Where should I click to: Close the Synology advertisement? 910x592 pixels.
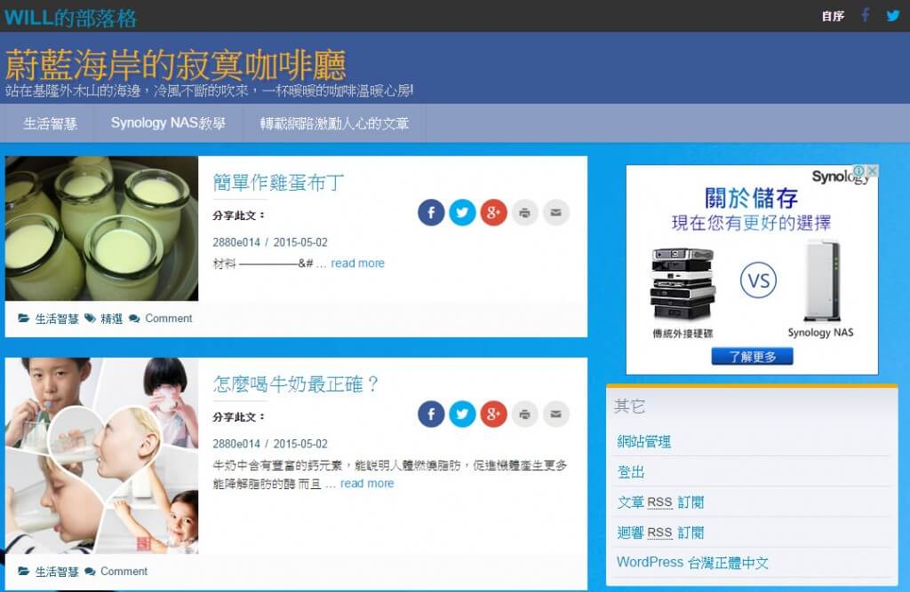point(873,171)
